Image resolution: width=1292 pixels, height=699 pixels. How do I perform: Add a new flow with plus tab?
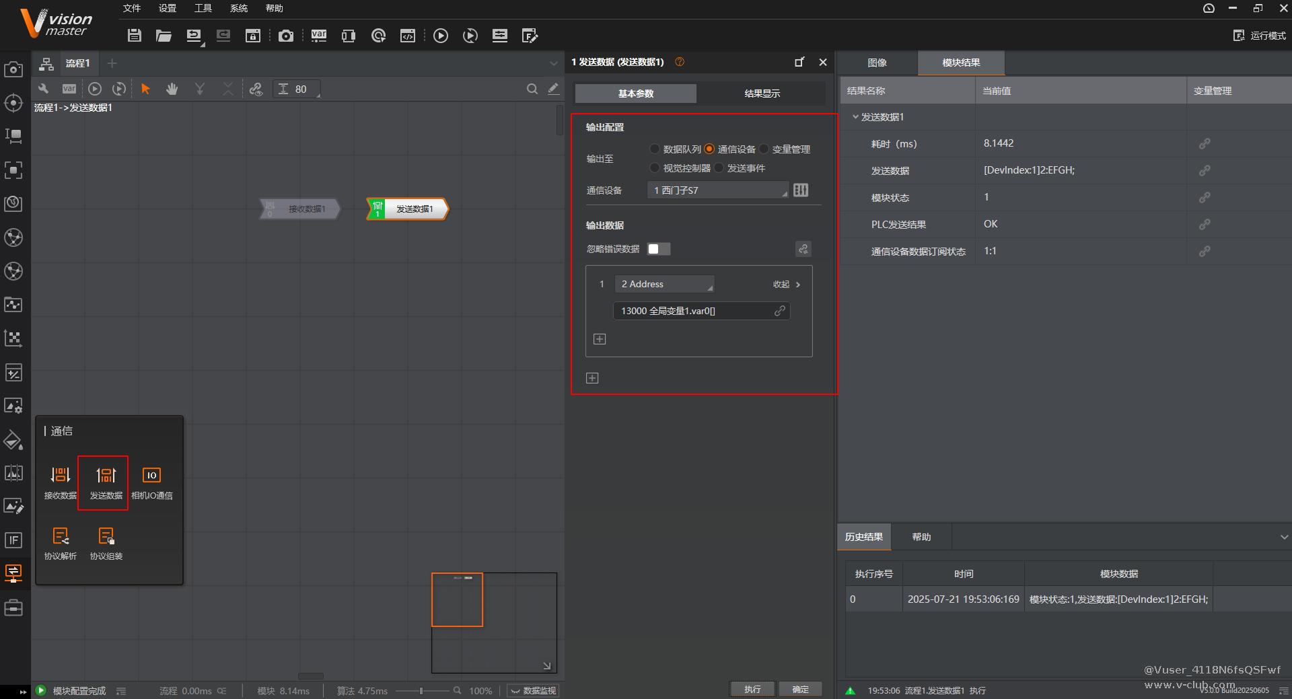(x=112, y=63)
